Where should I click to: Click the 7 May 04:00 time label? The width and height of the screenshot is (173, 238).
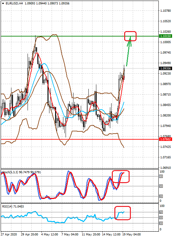coord(70,235)
